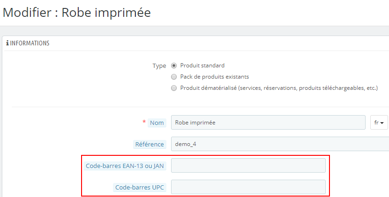
Task: Click the red required asterisk beside Nom
Action: tap(144, 122)
